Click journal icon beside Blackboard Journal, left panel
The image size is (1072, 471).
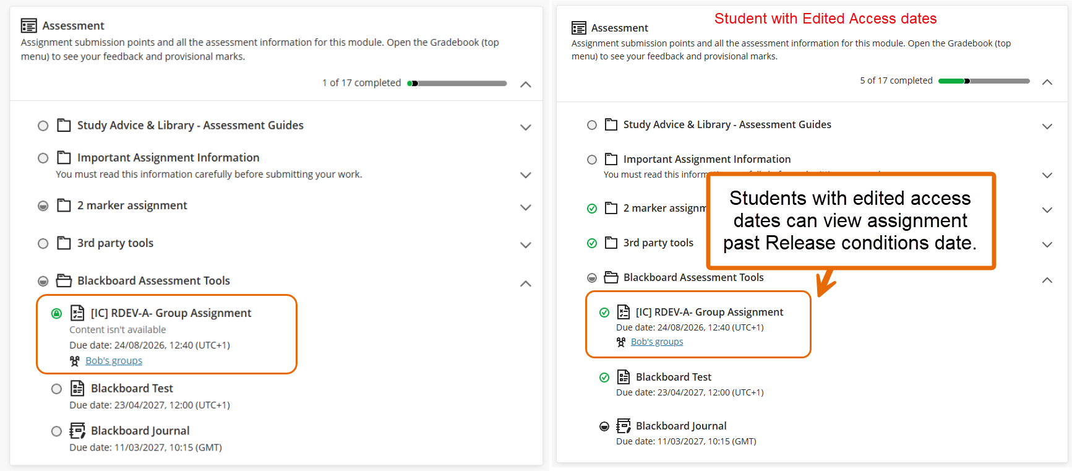[77, 430]
